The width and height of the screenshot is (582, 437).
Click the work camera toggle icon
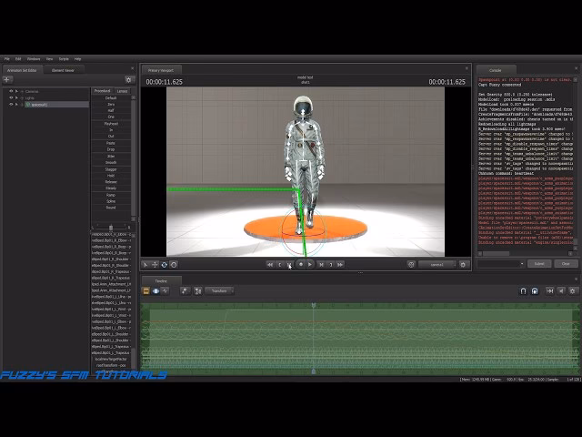[x=411, y=265]
